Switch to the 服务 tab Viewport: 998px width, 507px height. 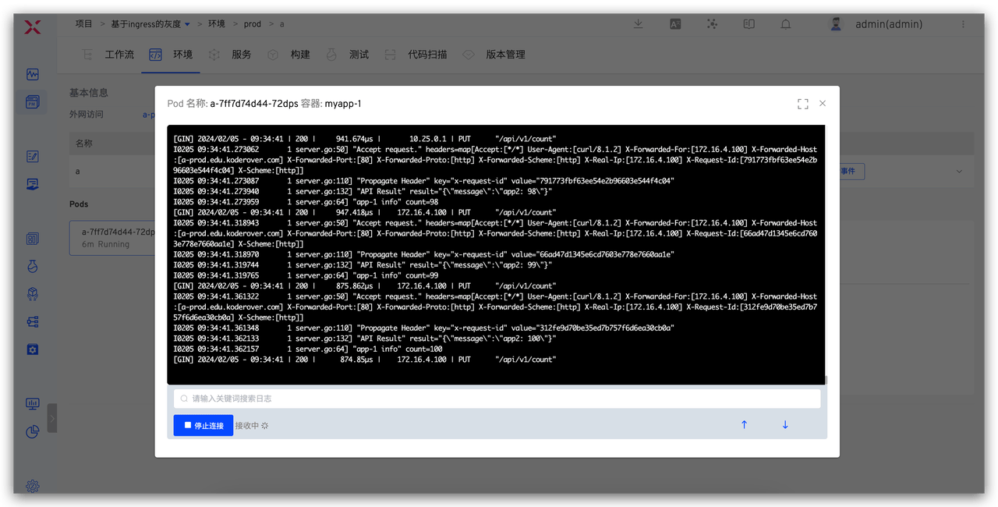(x=241, y=55)
